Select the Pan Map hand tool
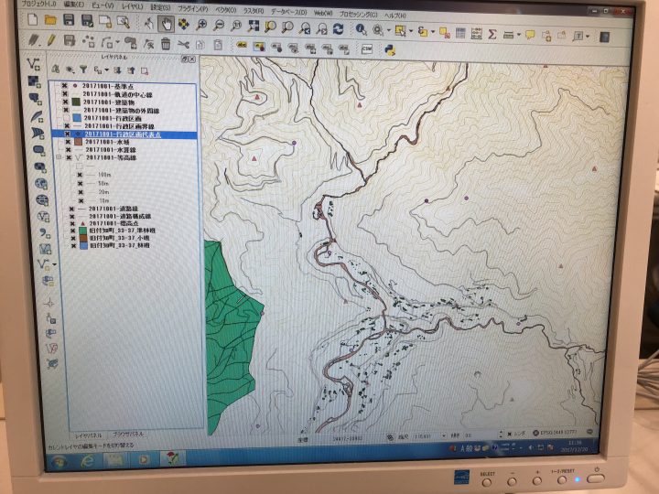 pyautogui.click(x=166, y=24)
